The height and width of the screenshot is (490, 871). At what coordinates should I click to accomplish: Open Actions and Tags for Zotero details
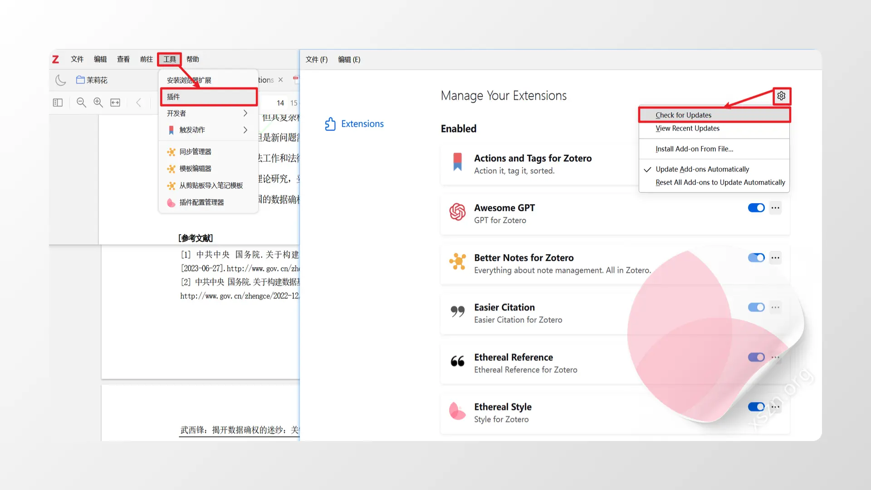click(x=540, y=164)
